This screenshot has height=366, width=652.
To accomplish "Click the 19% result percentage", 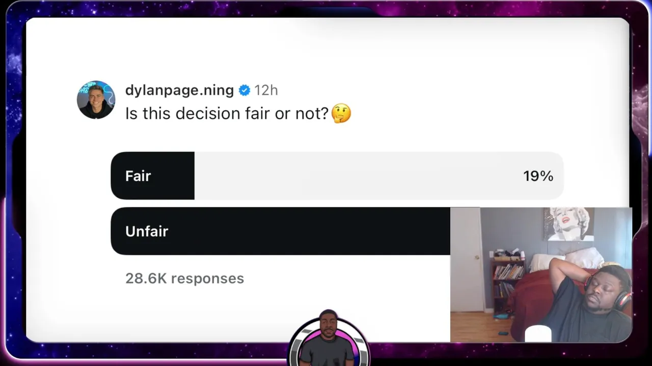I will point(538,176).
